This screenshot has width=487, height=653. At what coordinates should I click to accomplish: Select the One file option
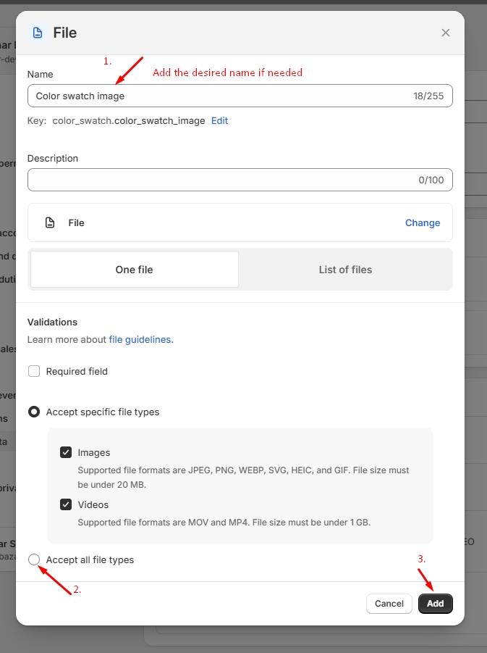point(135,270)
